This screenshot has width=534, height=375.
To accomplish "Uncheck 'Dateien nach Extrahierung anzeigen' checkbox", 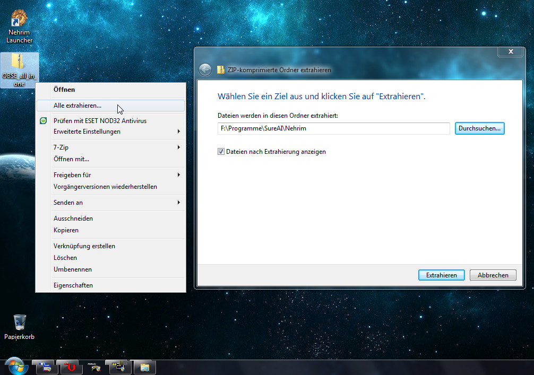I will (x=221, y=152).
